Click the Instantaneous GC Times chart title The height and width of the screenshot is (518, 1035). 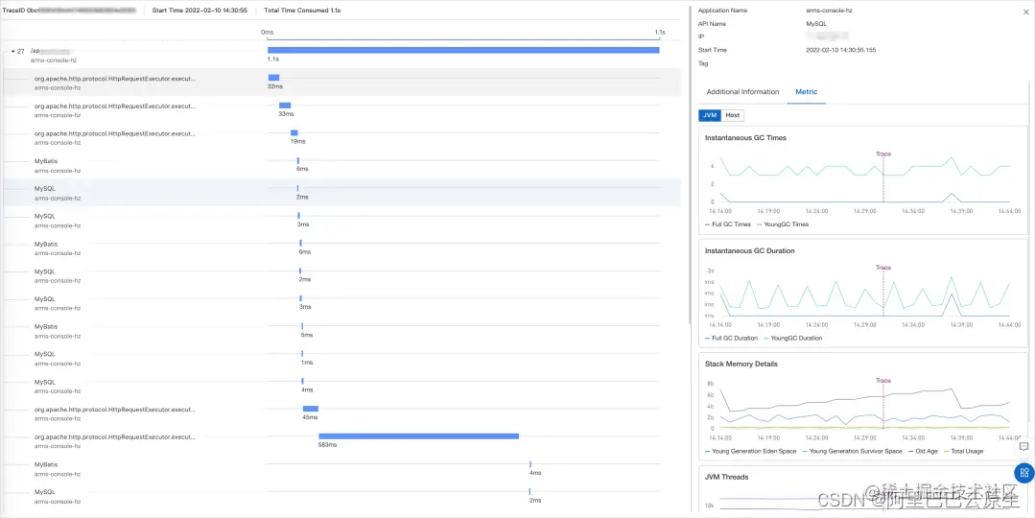[x=745, y=138]
